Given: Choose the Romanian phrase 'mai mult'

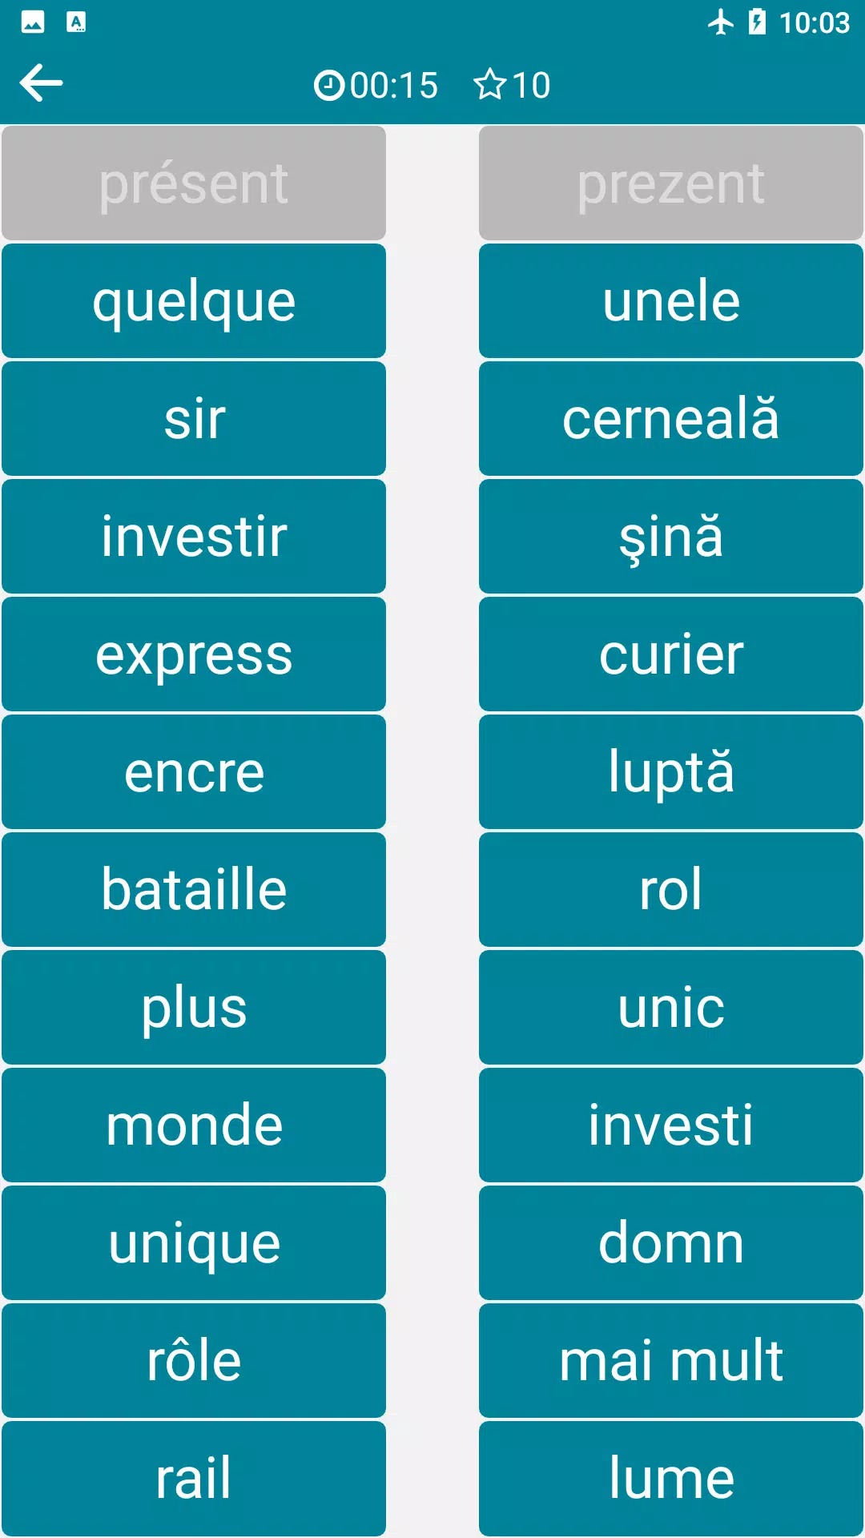Looking at the screenshot, I should point(671,1361).
